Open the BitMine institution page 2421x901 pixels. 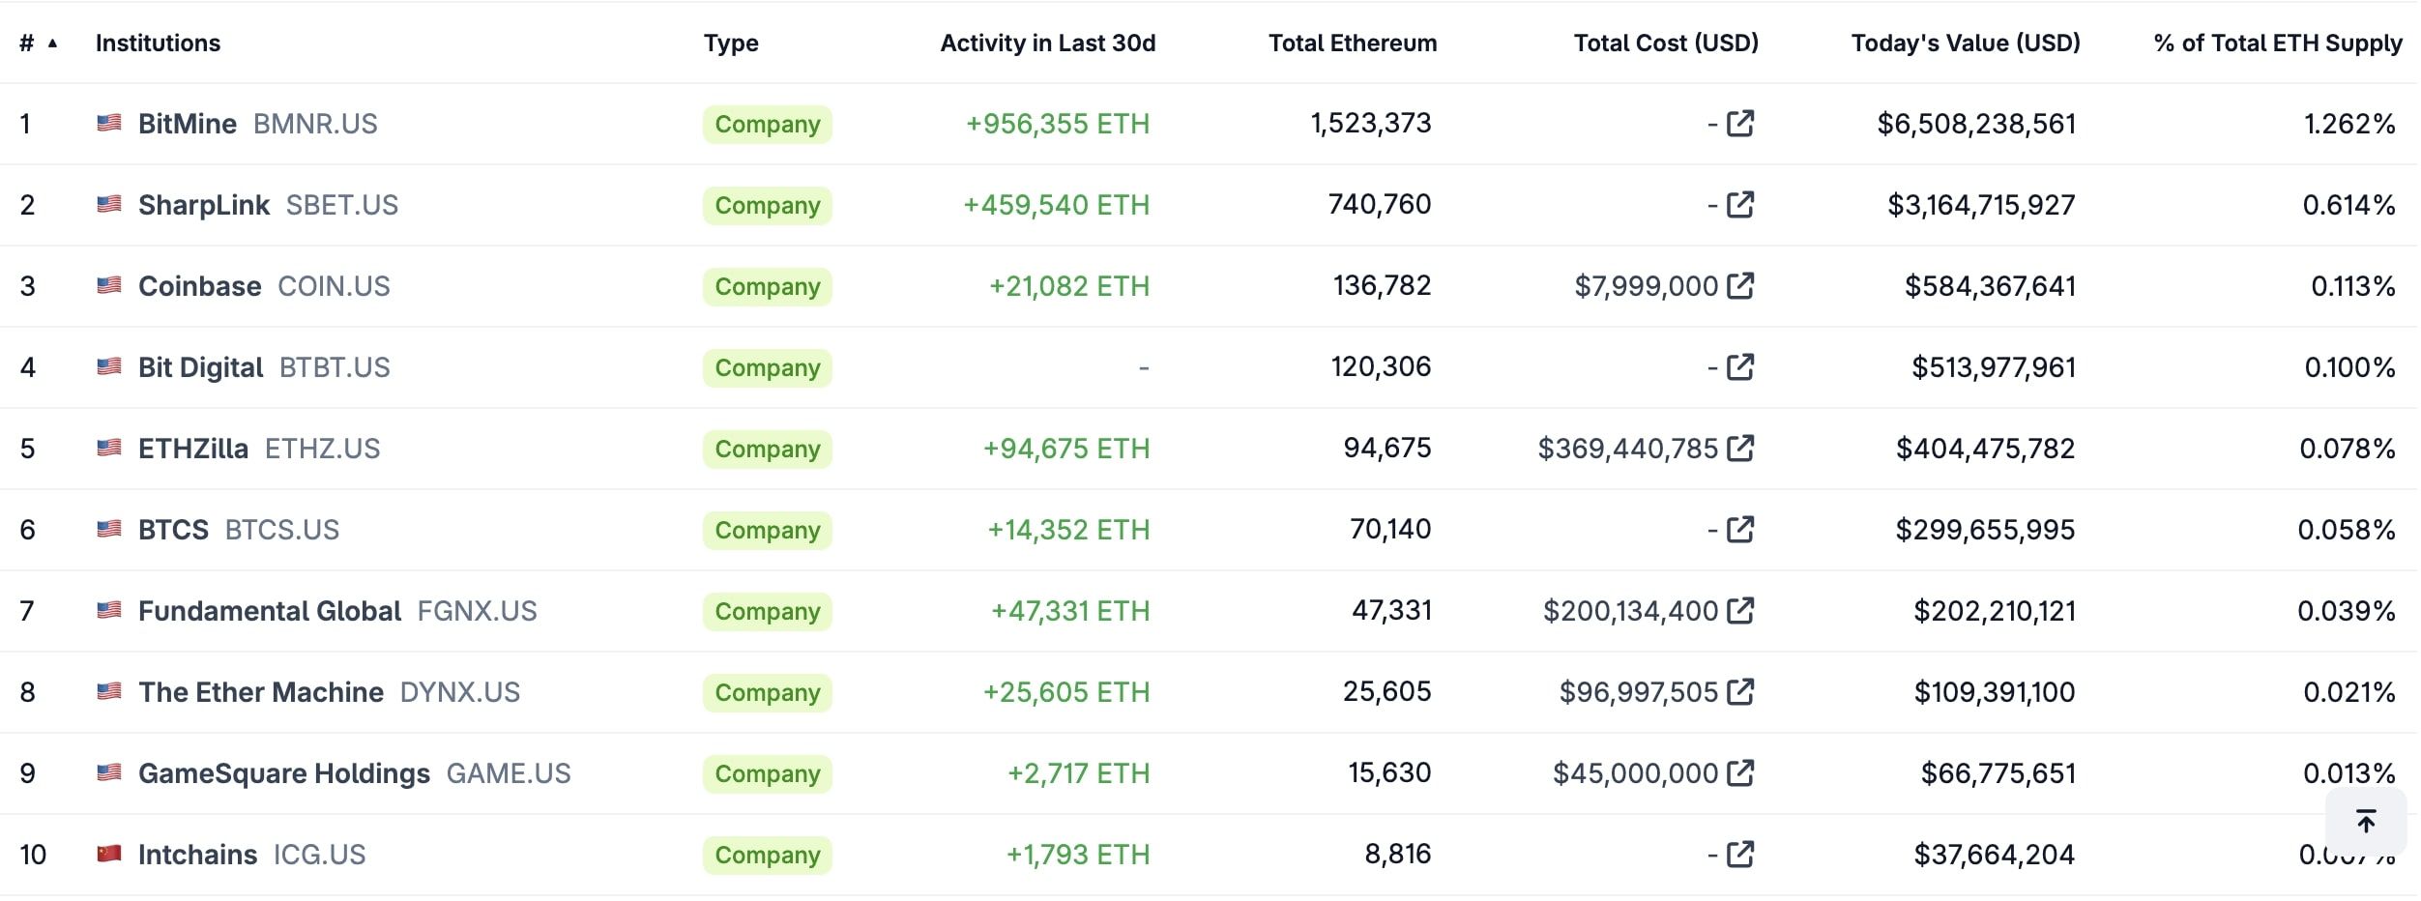click(188, 124)
